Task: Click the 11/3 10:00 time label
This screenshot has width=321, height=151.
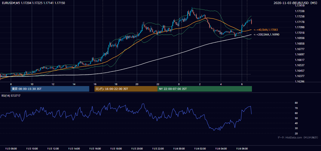Action: 32,148
